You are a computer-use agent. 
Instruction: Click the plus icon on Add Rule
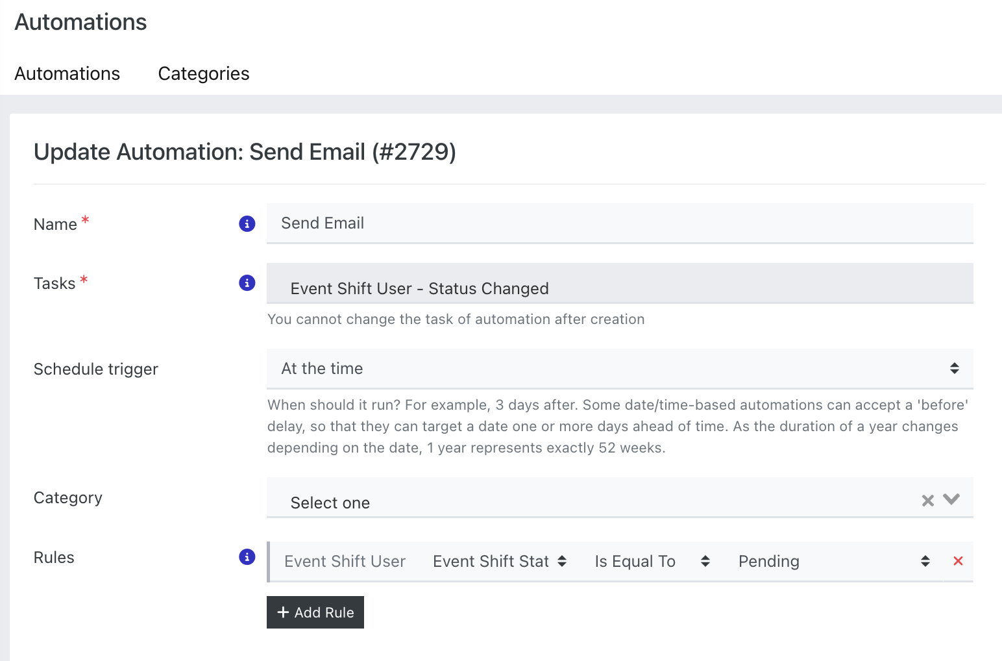pyautogui.click(x=283, y=612)
